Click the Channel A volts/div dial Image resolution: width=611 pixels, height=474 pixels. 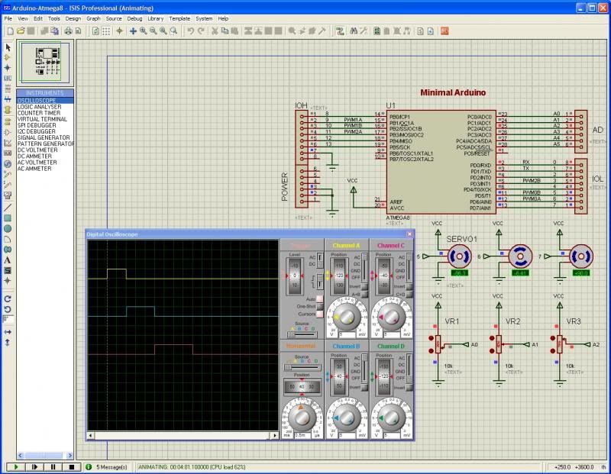[346, 317]
